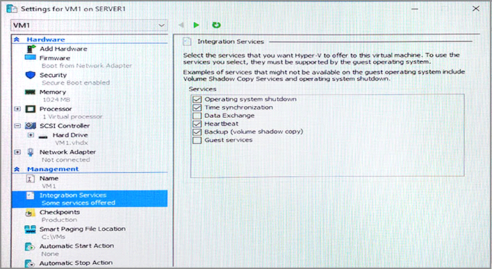Select the Automatic Start Action entry
This screenshot has height=269, width=492.
coord(77,246)
